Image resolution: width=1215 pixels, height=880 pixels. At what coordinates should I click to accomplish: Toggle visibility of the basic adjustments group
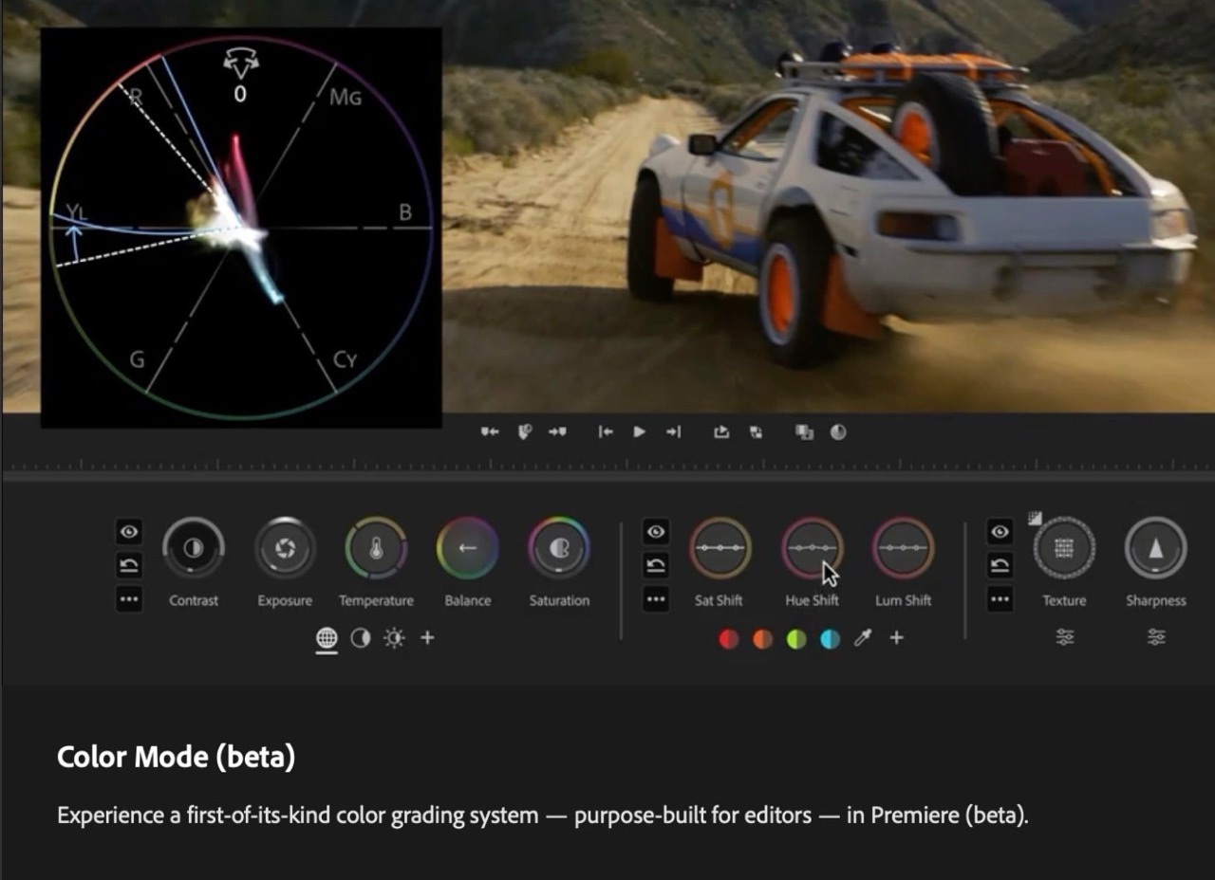point(129,532)
